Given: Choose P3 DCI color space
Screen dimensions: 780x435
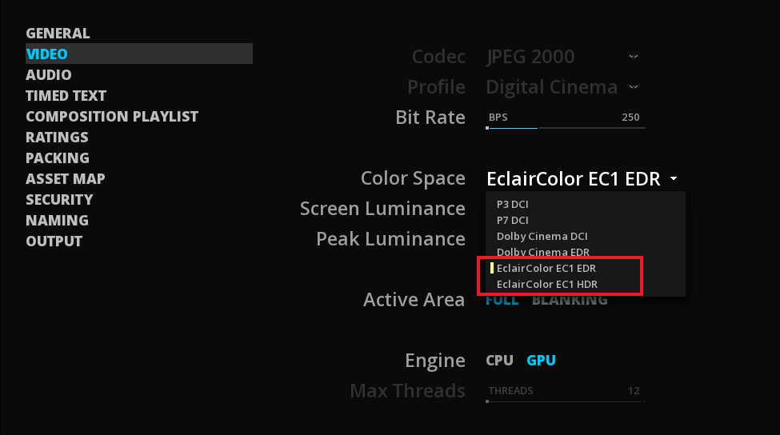Looking at the screenshot, I should 512,205.
